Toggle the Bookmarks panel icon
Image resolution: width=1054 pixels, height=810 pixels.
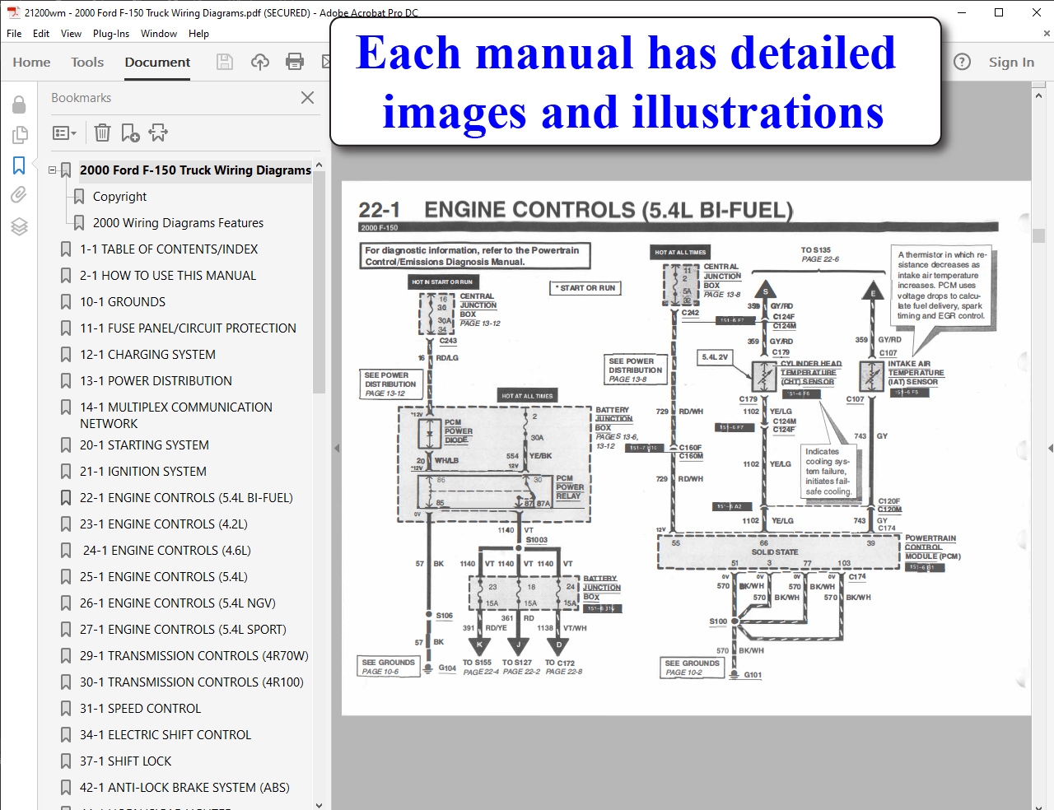point(19,165)
